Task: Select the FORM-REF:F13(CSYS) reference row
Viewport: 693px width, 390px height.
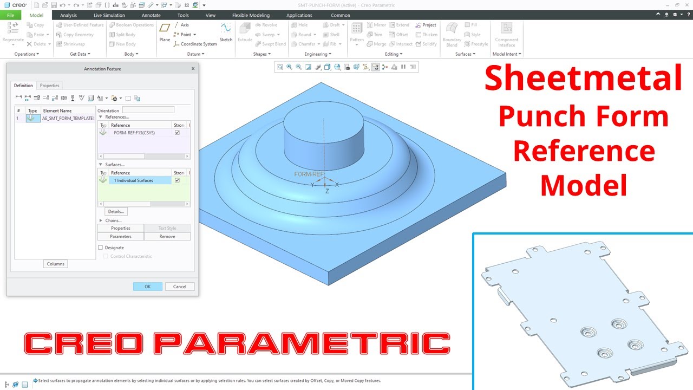Action: click(144, 133)
